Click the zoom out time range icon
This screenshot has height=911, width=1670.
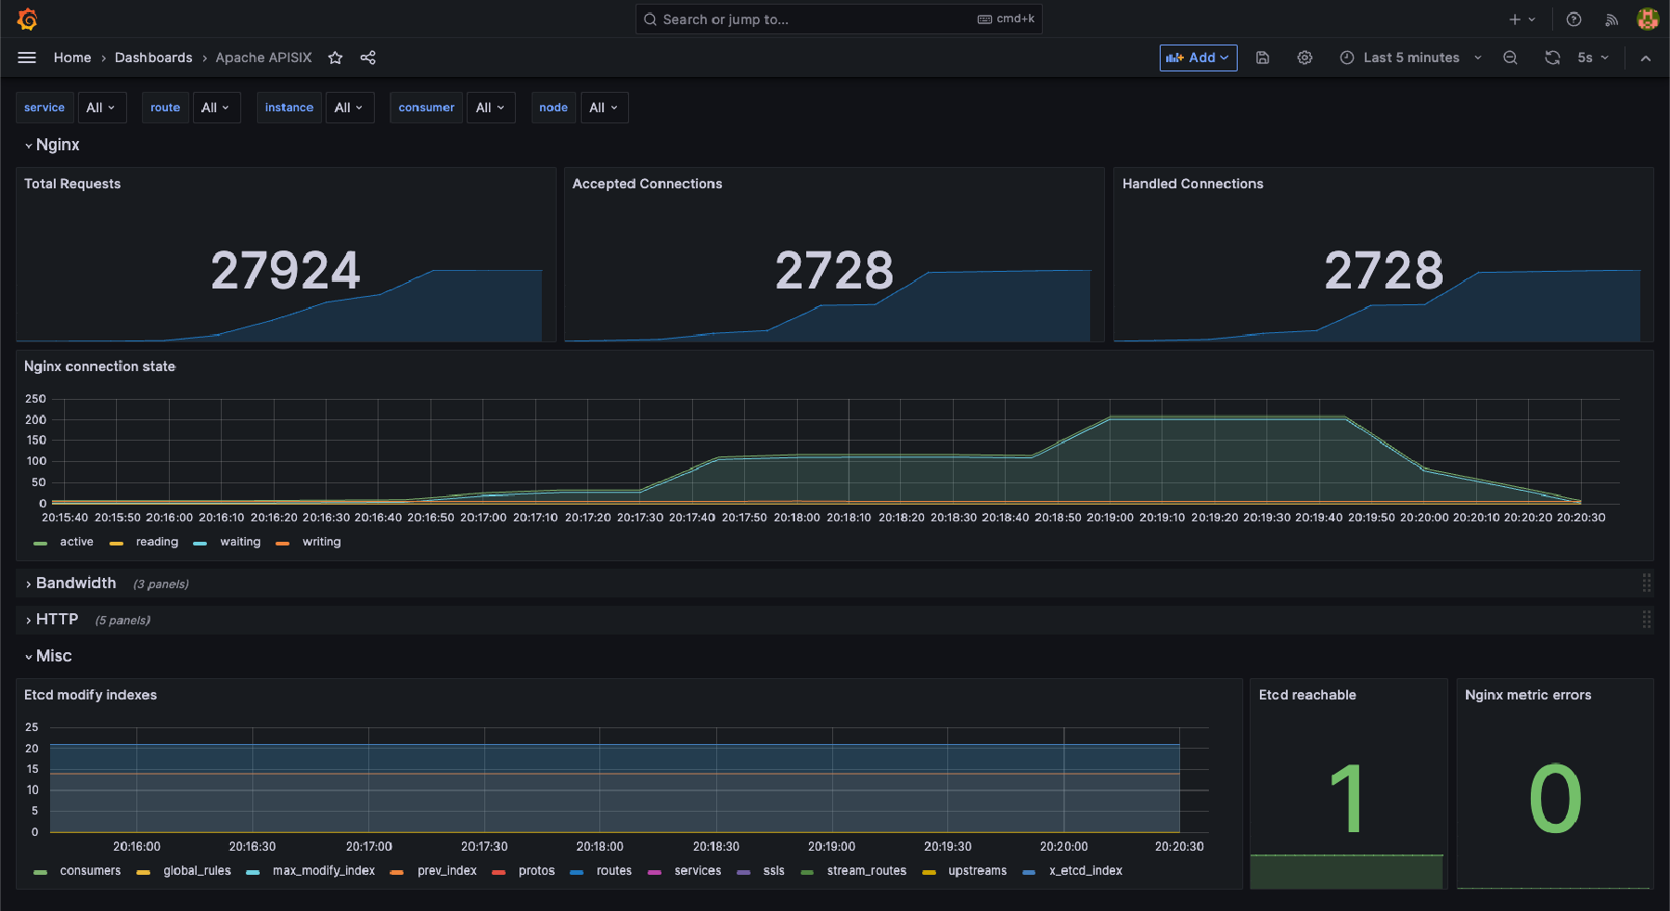click(1510, 58)
